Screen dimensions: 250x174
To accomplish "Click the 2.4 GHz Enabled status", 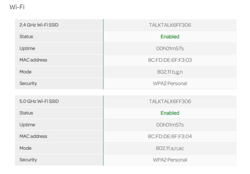I will pyautogui.click(x=170, y=37).
